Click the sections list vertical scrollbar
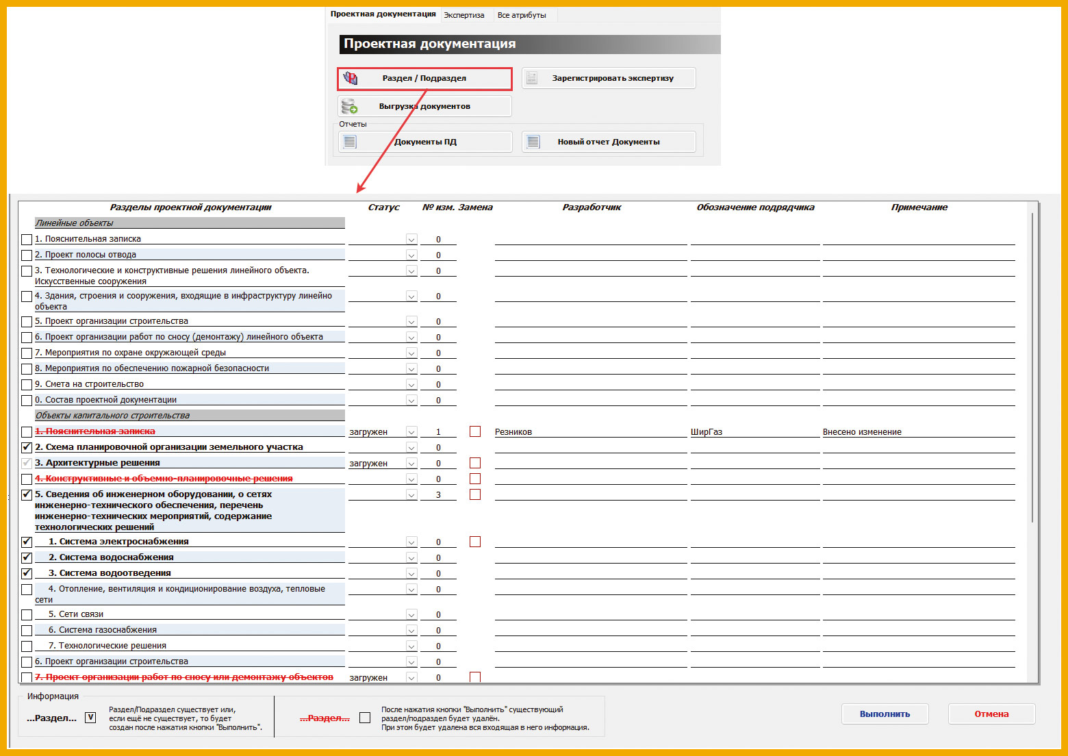This screenshot has width=1068, height=756. 1032,368
